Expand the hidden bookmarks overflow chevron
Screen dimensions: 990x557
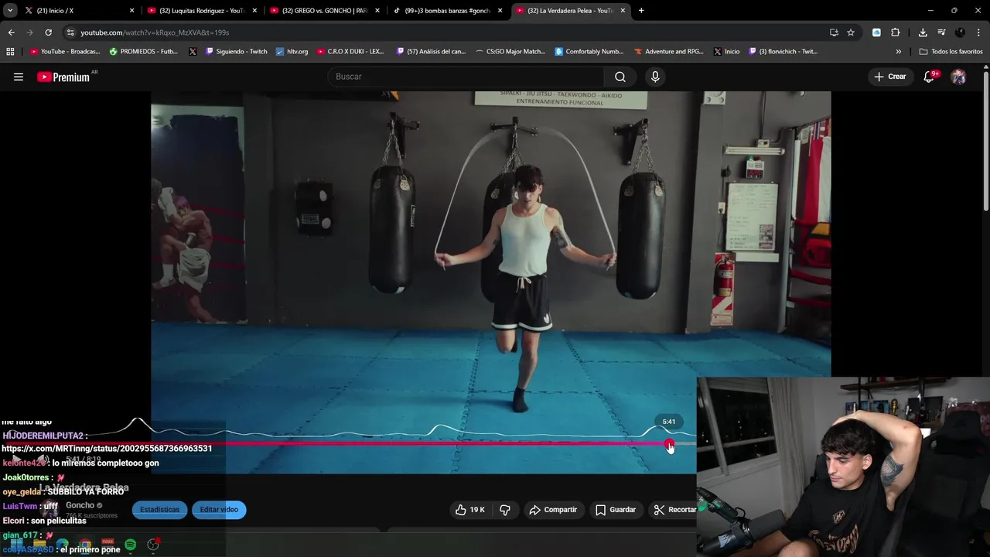pyautogui.click(x=898, y=52)
